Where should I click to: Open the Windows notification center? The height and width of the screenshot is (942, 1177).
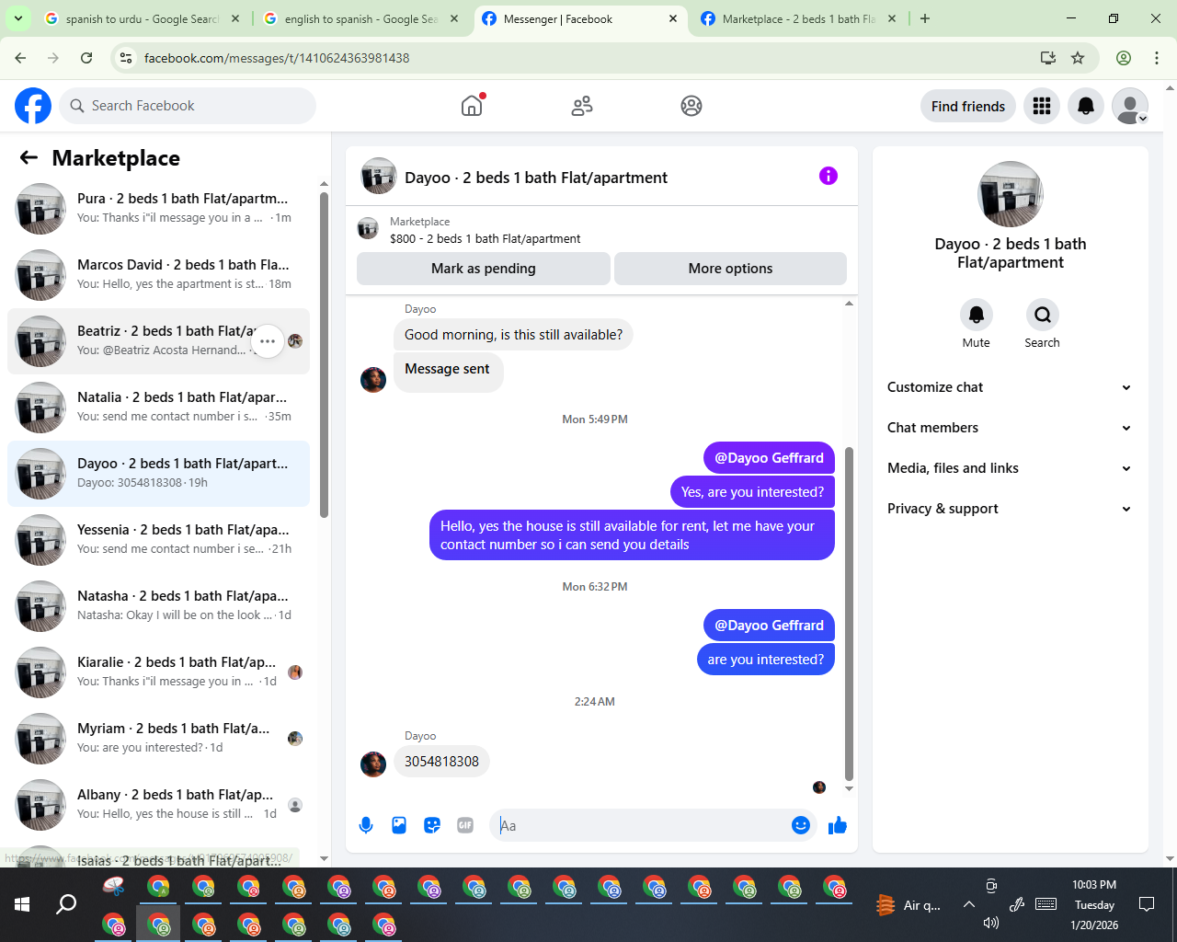pyautogui.click(x=1147, y=904)
